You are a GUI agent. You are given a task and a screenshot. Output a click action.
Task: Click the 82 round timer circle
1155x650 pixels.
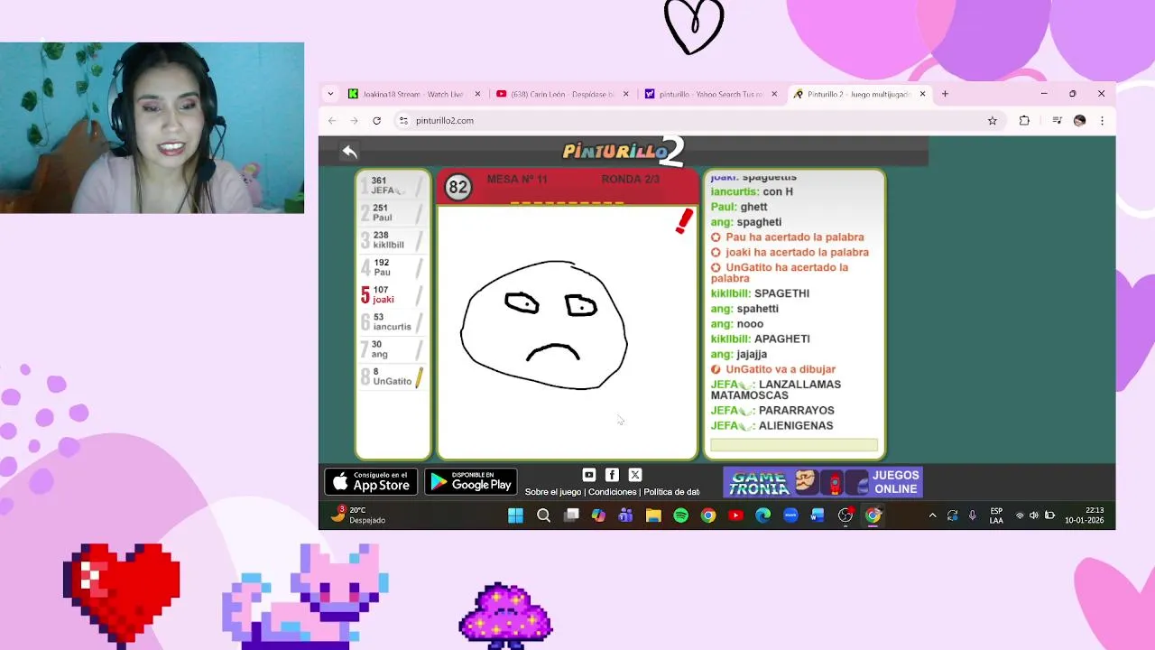tap(458, 187)
